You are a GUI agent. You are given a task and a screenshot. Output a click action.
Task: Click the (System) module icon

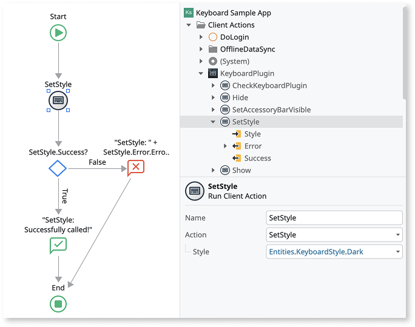pyautogui.click(x=213, y=61)
